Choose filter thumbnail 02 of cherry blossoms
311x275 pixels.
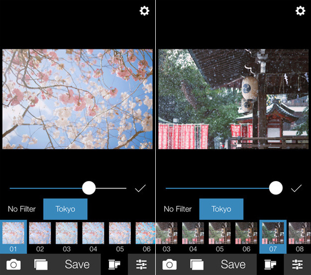click(40, 237)
